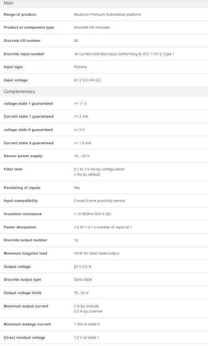Click the Paralleling of inputs Yes value

[77, 188]
